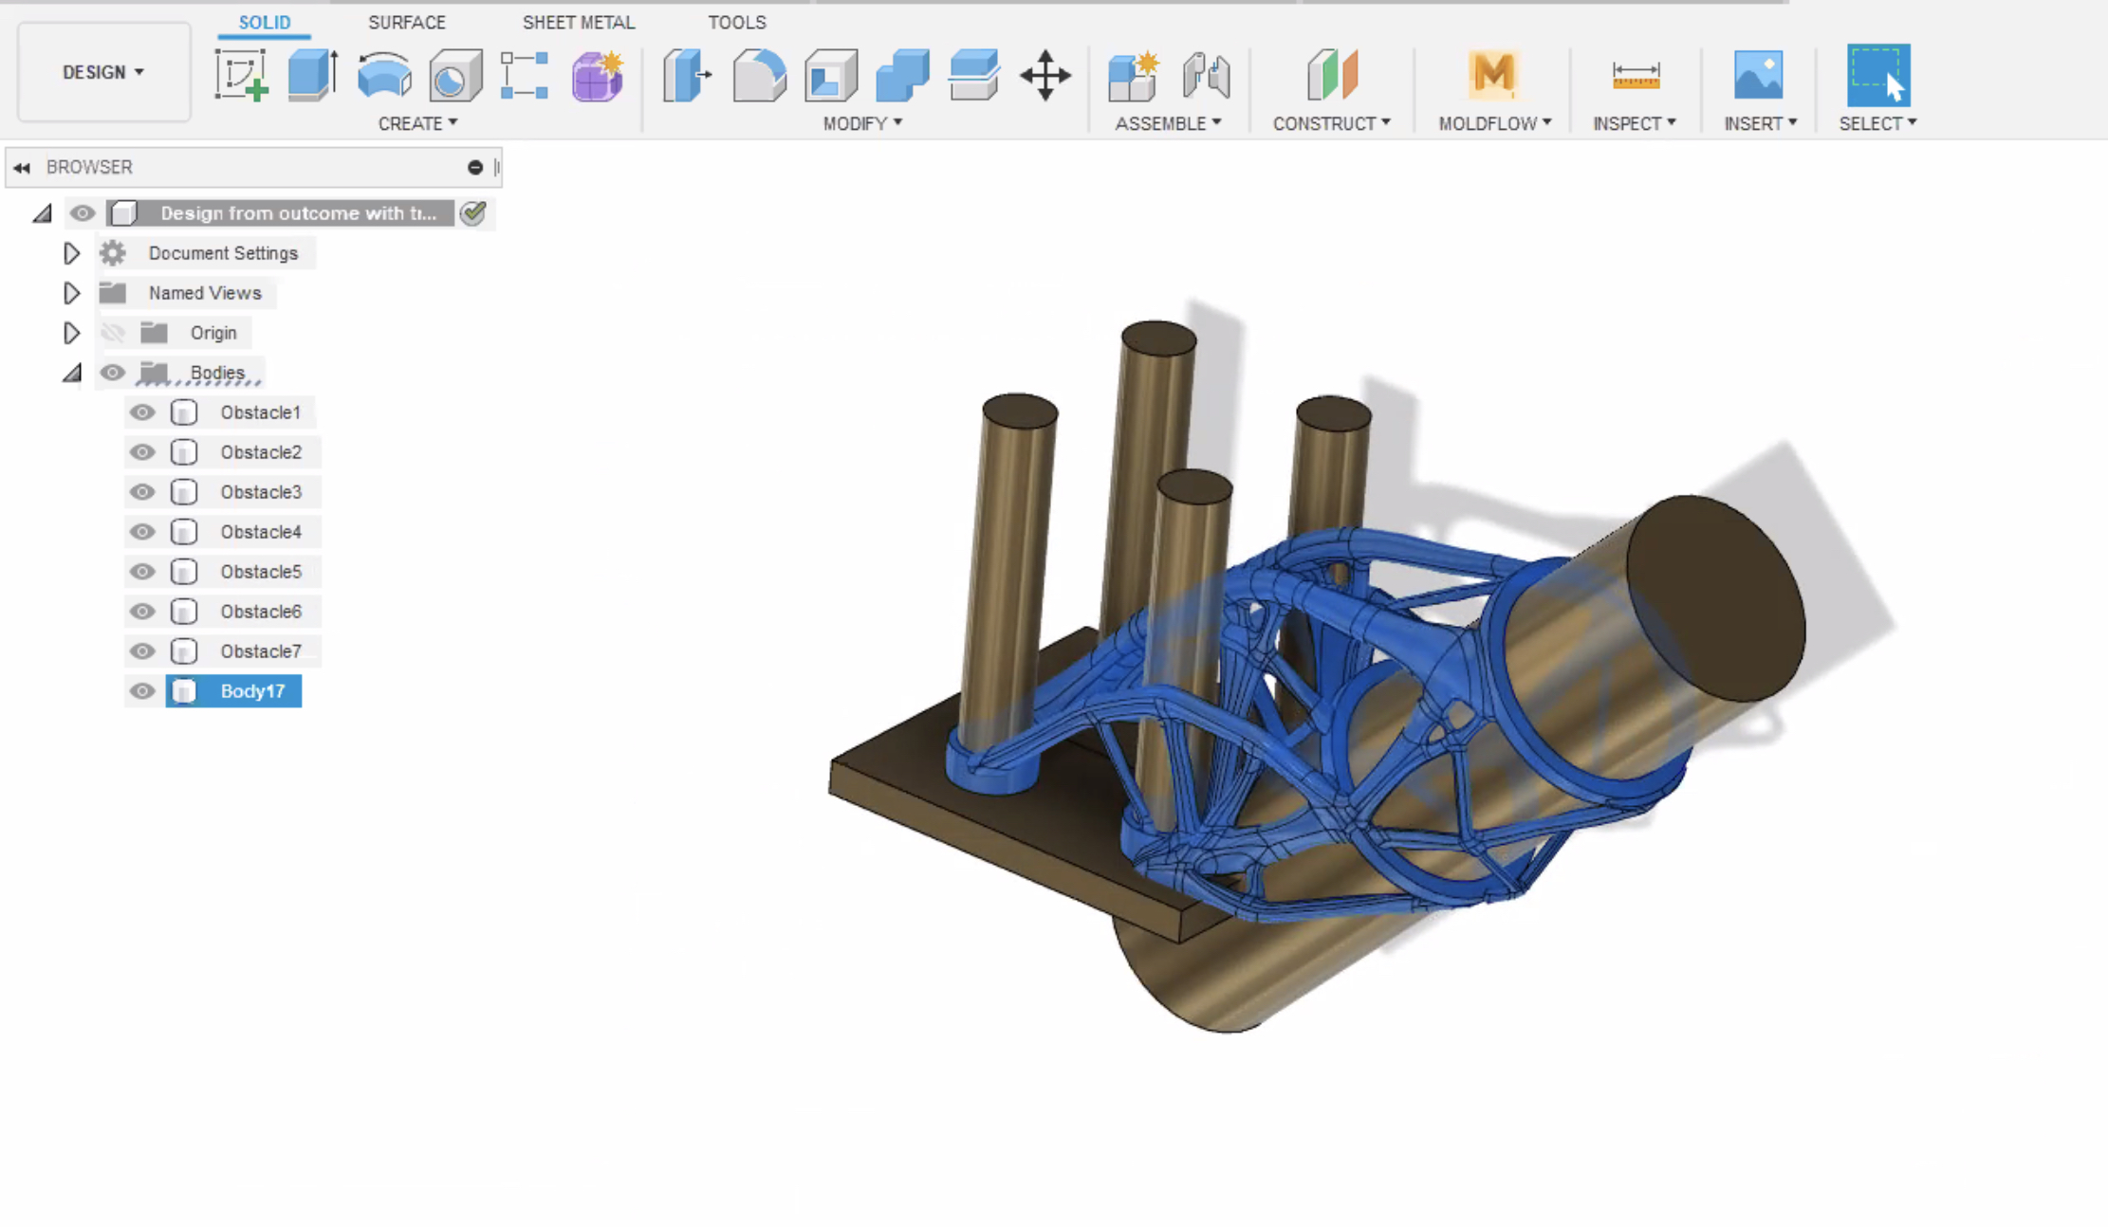Open the Joint tool icon
The width and height of the screenshot is (2108, 1227).
(x=1206, y=76)
